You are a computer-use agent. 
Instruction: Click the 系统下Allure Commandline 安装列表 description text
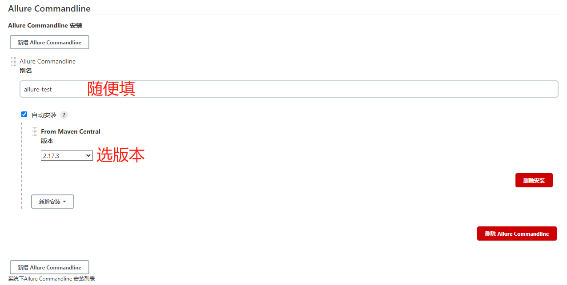pos(52,279)
